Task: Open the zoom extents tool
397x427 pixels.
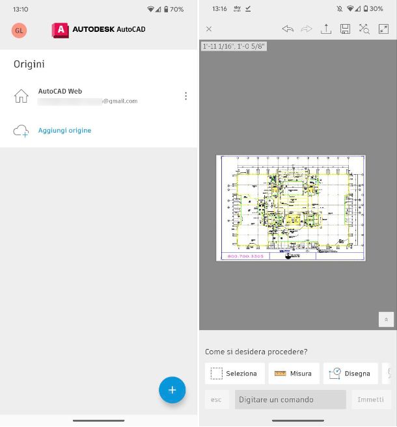Action: click(364, 29)
